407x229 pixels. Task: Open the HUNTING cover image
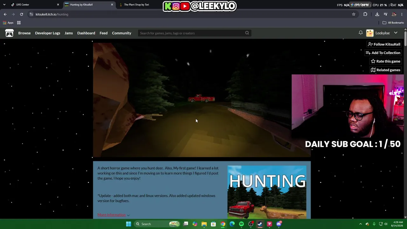click(x=267, y=192)
